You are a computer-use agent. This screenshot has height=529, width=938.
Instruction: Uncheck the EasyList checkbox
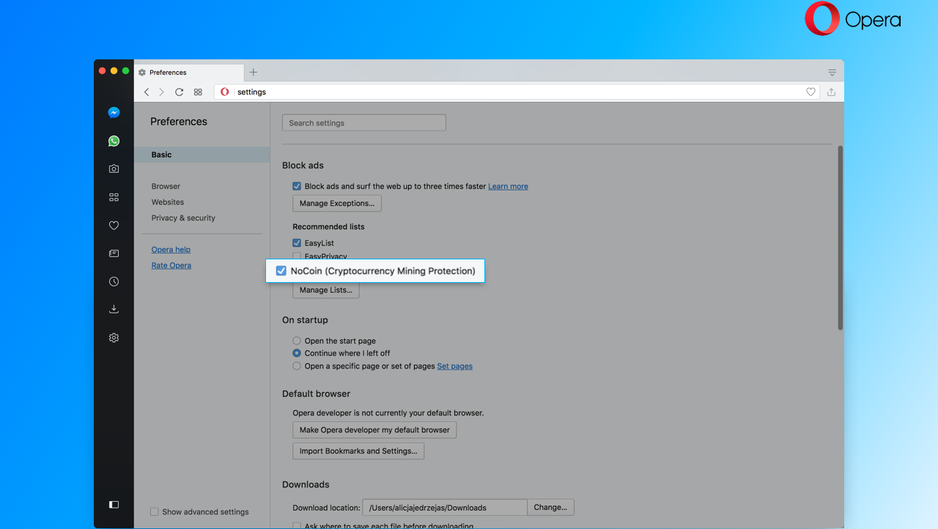pyautogui.click(x=297, y=243)
